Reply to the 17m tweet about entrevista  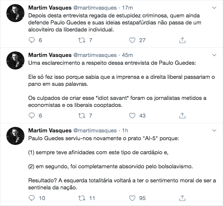(32, 40)
